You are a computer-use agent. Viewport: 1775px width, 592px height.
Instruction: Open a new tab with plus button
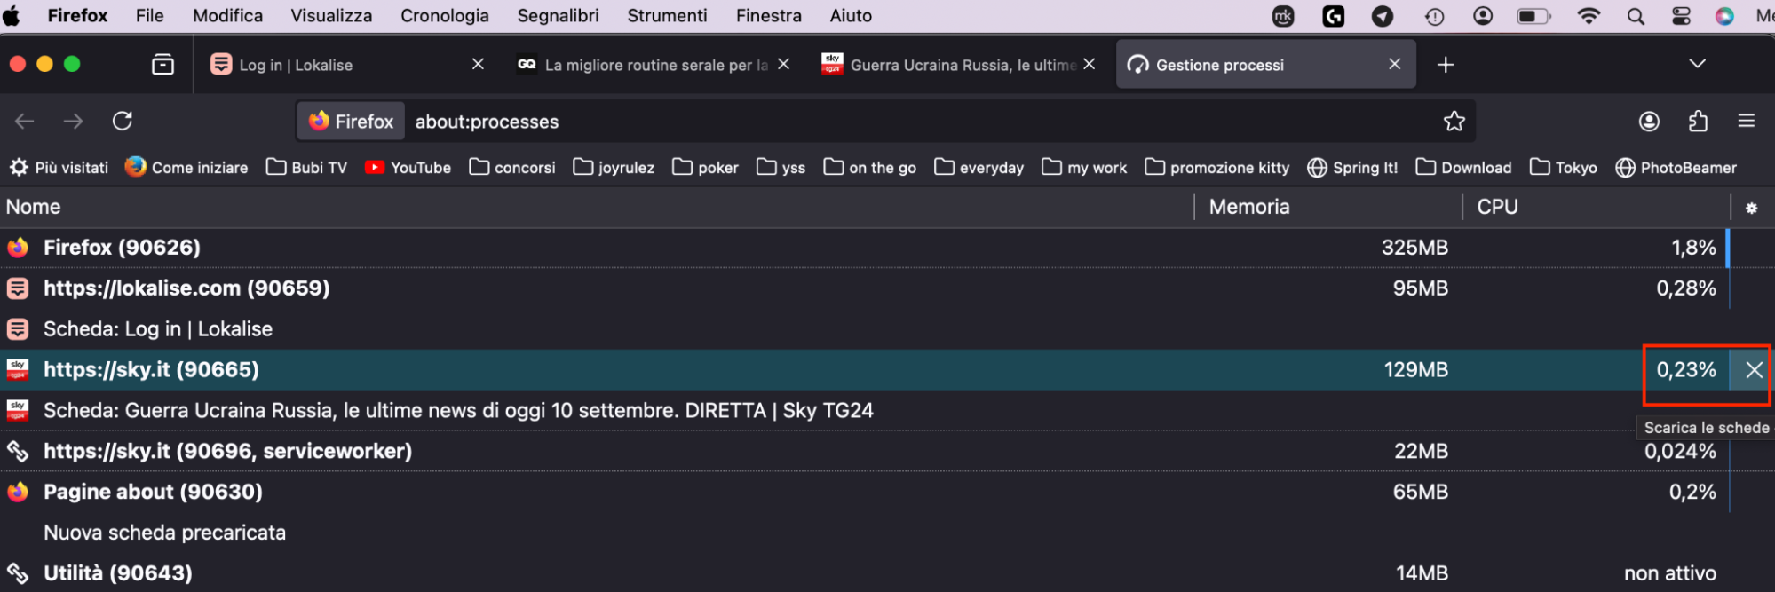1446,65
